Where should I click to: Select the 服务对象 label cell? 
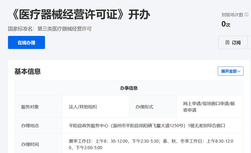[x=38, y=107]
